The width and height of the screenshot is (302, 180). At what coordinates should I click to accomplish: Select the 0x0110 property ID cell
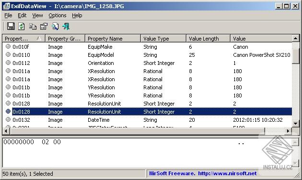tap(21, 55)
